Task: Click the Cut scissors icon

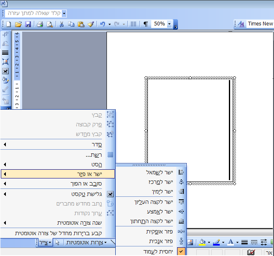Action: click(x=61, y=24)
